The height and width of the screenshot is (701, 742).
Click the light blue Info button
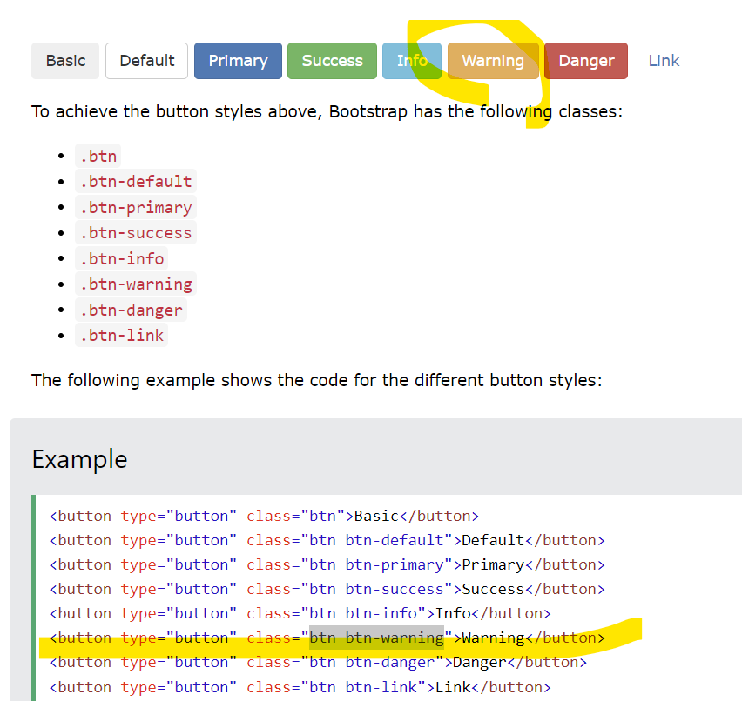pos(412,61)
